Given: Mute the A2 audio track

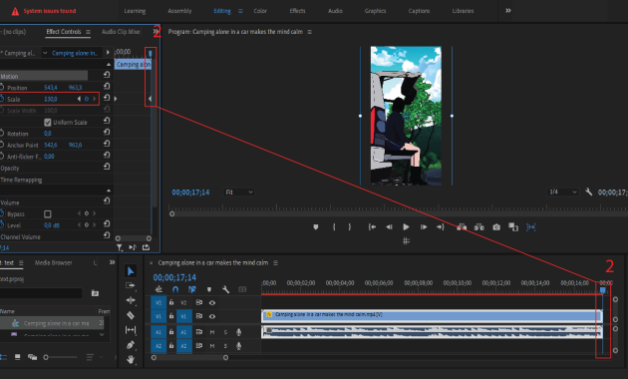Looking at the screenshot, I should [212, 346].
